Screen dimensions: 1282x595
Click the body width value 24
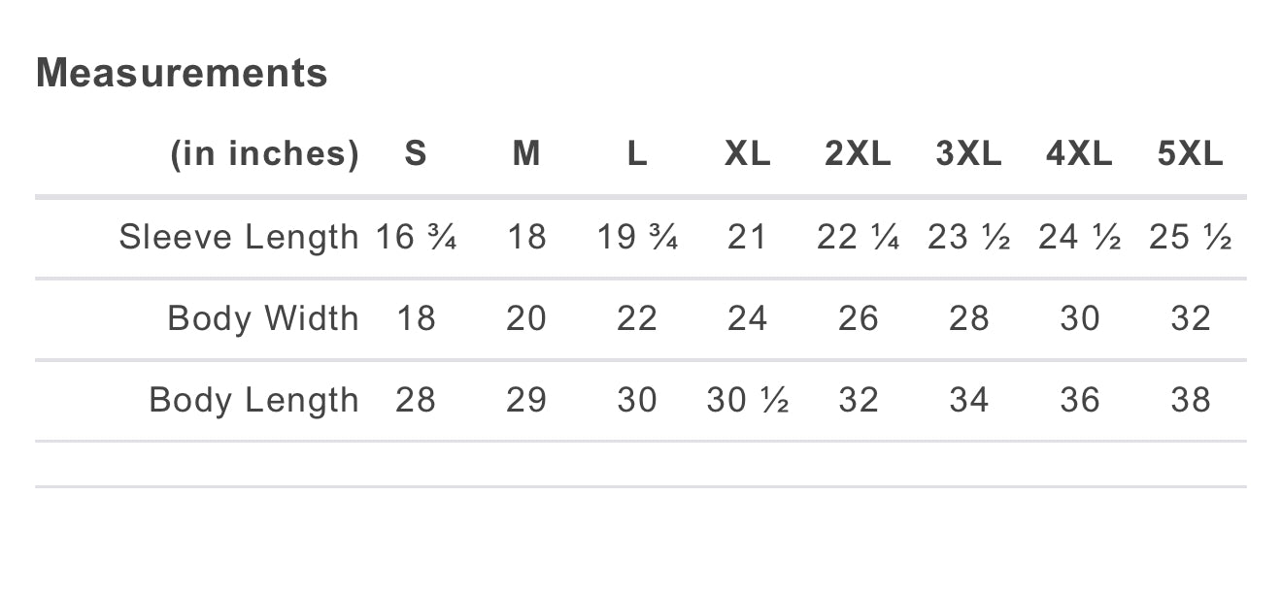click(748, 318)
